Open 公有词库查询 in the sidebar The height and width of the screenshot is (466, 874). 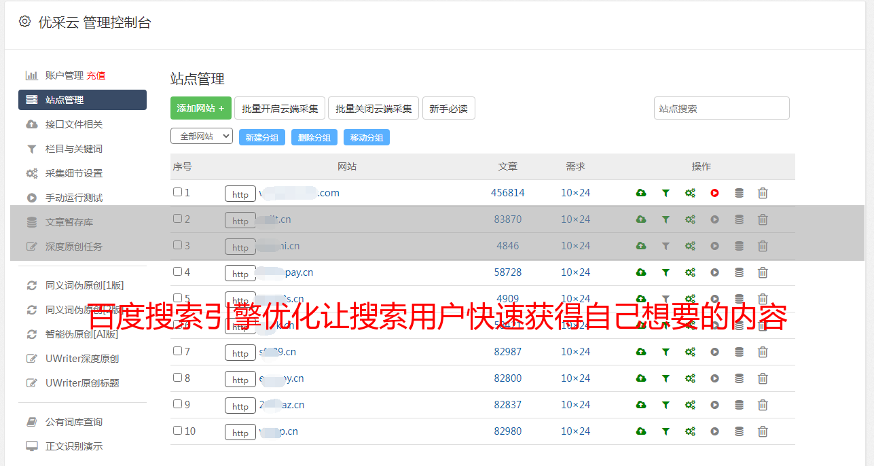click(x=74, y=422)
